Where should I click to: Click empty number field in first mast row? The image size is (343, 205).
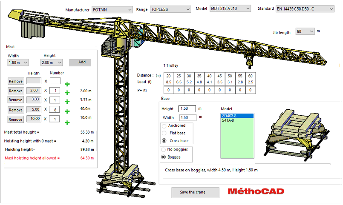point(55,81)
